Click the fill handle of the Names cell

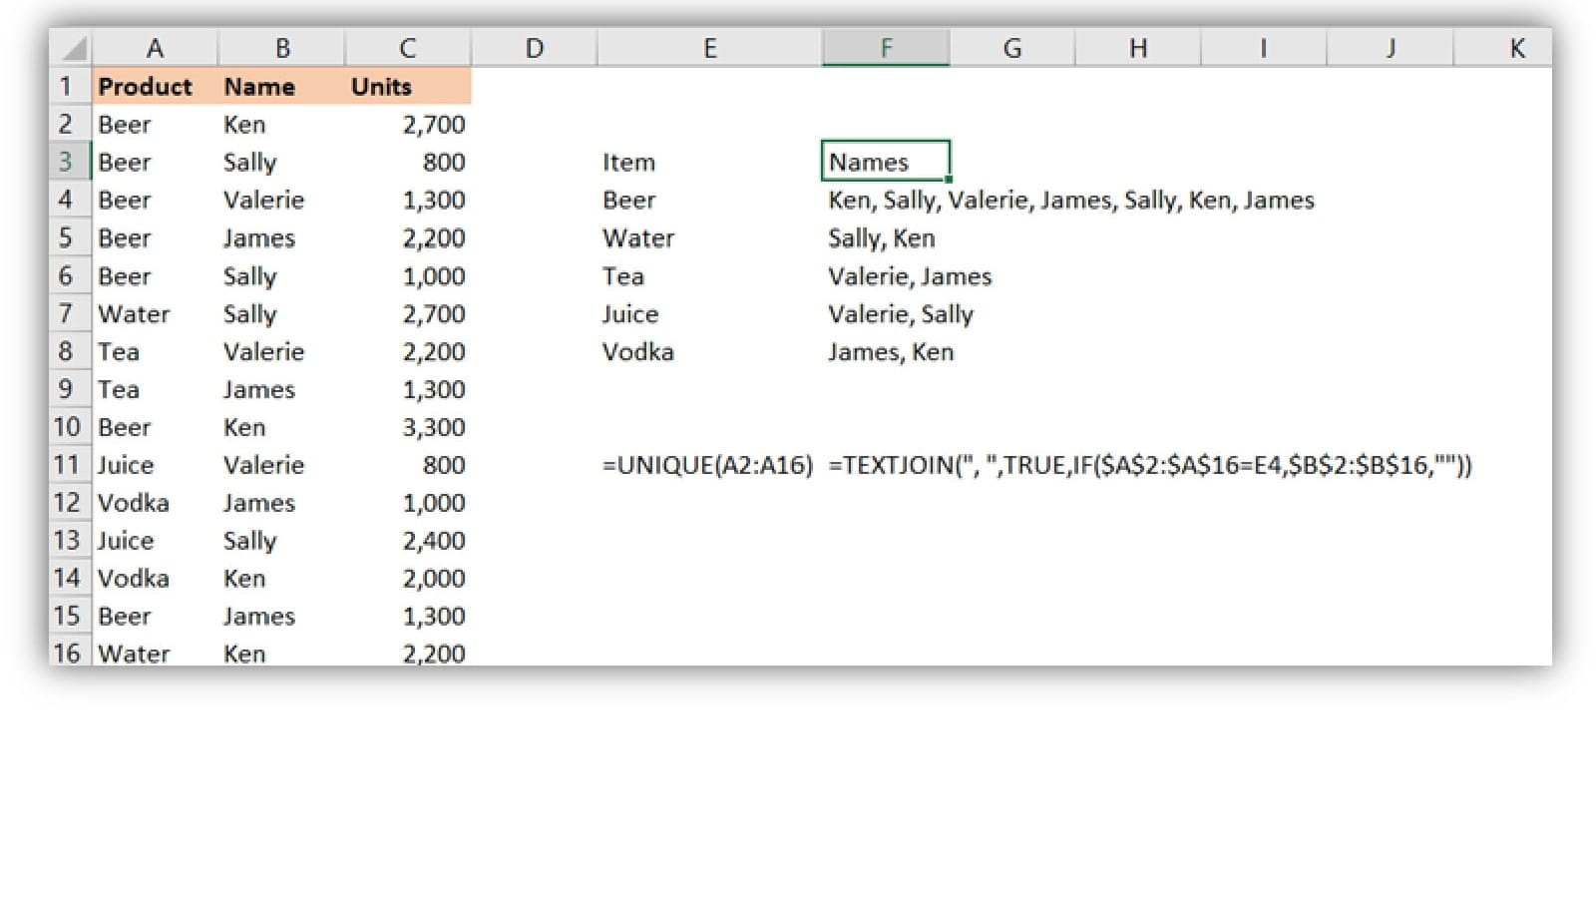[x=949, y=180]
